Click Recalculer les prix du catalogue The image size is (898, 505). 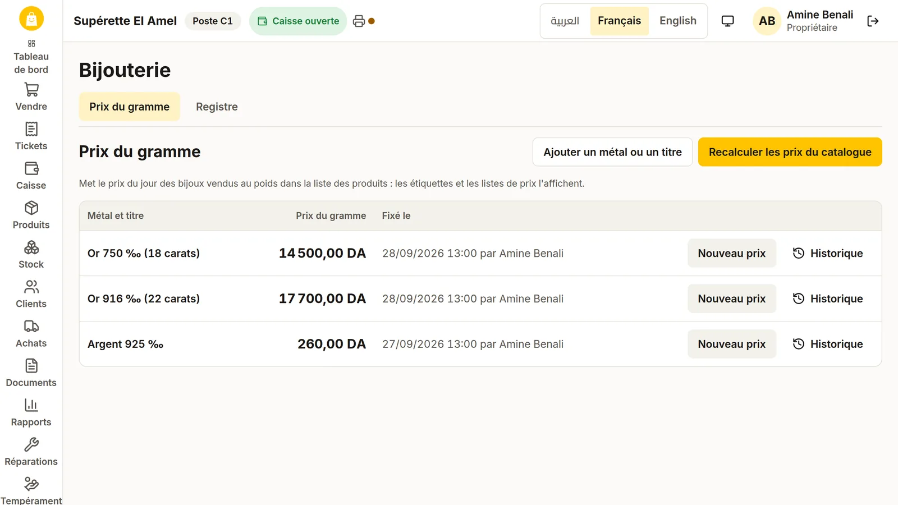pyautogui.click(x=790, y=152)
